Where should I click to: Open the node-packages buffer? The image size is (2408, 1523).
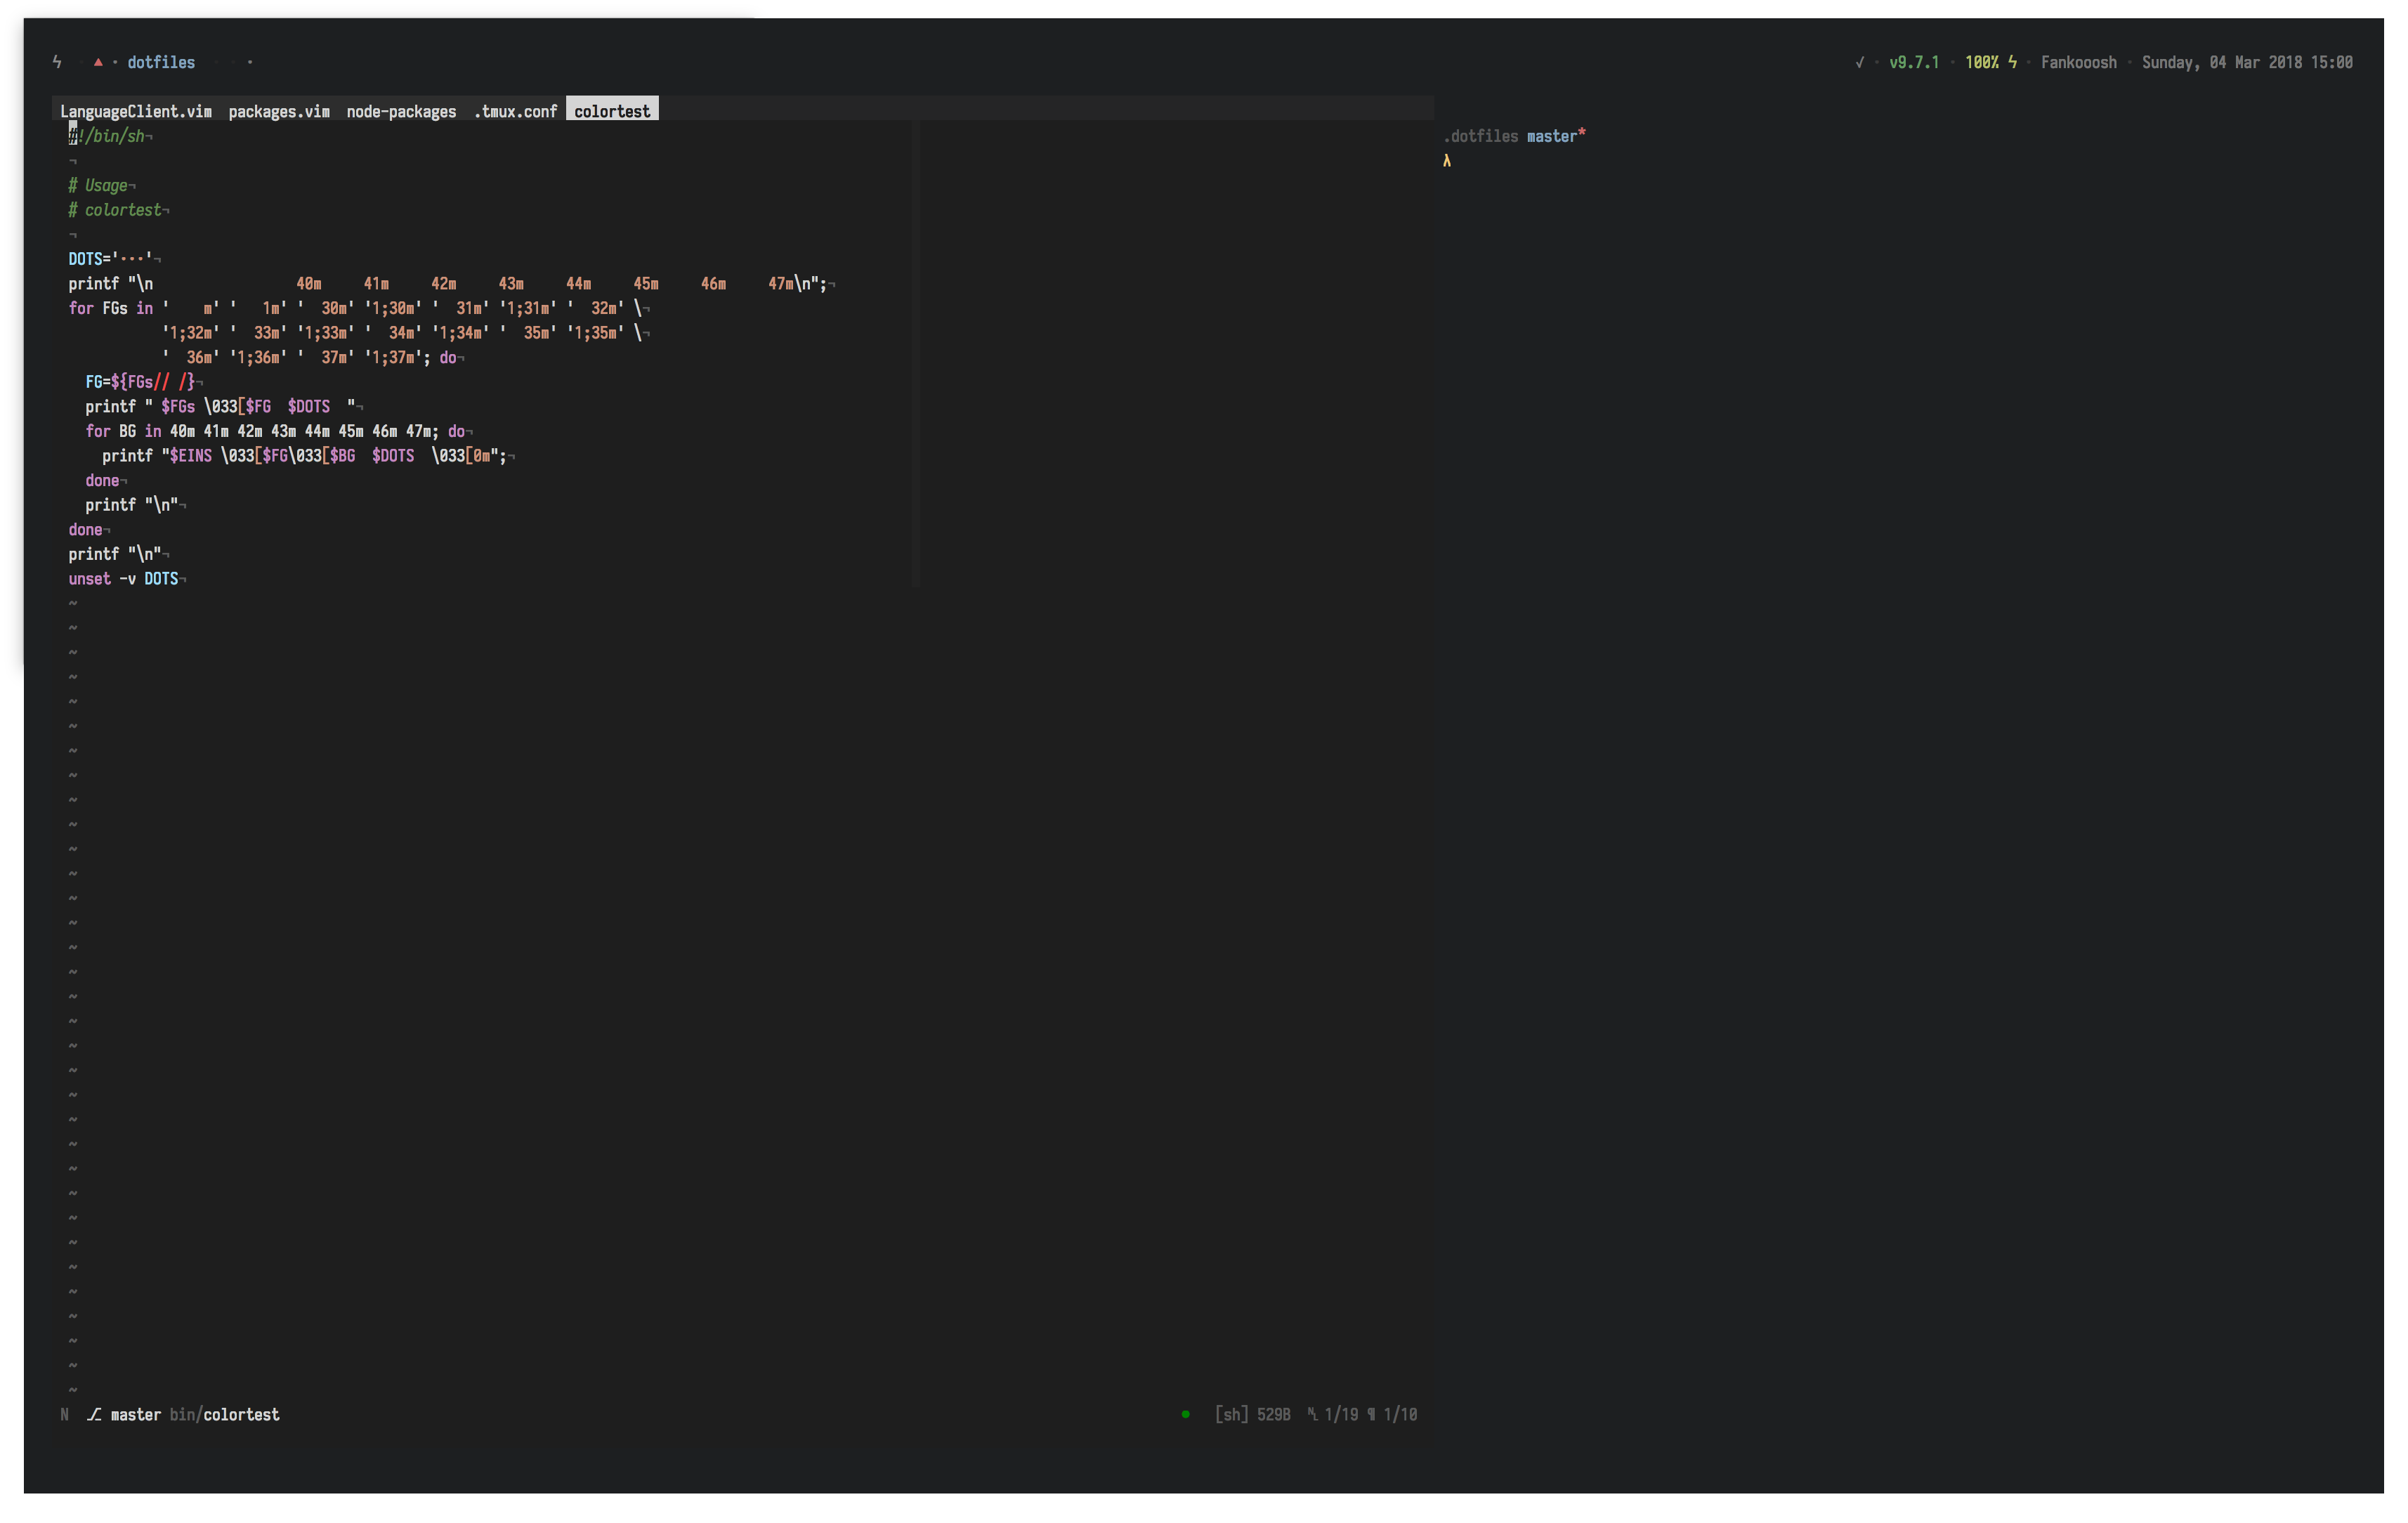[x=401, y=111]
